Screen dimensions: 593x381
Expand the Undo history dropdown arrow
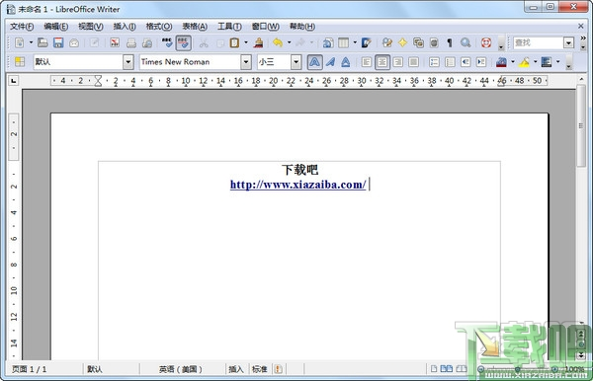point(290,42)
